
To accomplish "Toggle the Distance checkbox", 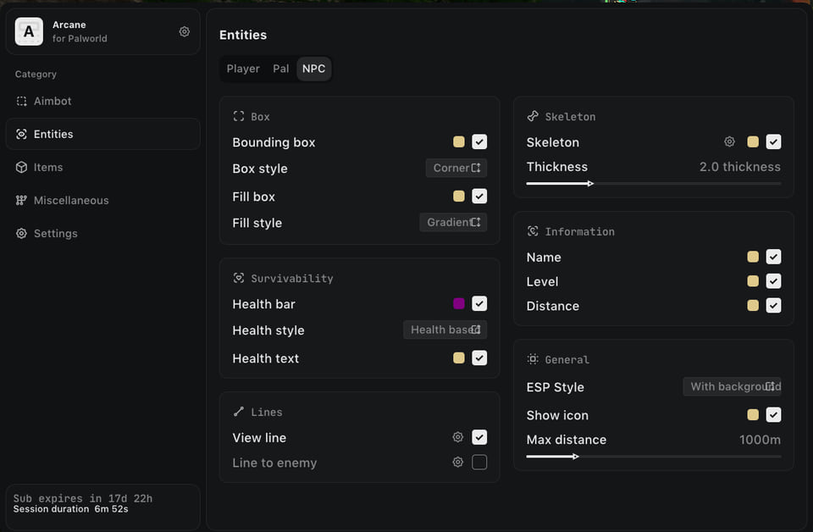I will pyautogui.click(x=773, y=306).
